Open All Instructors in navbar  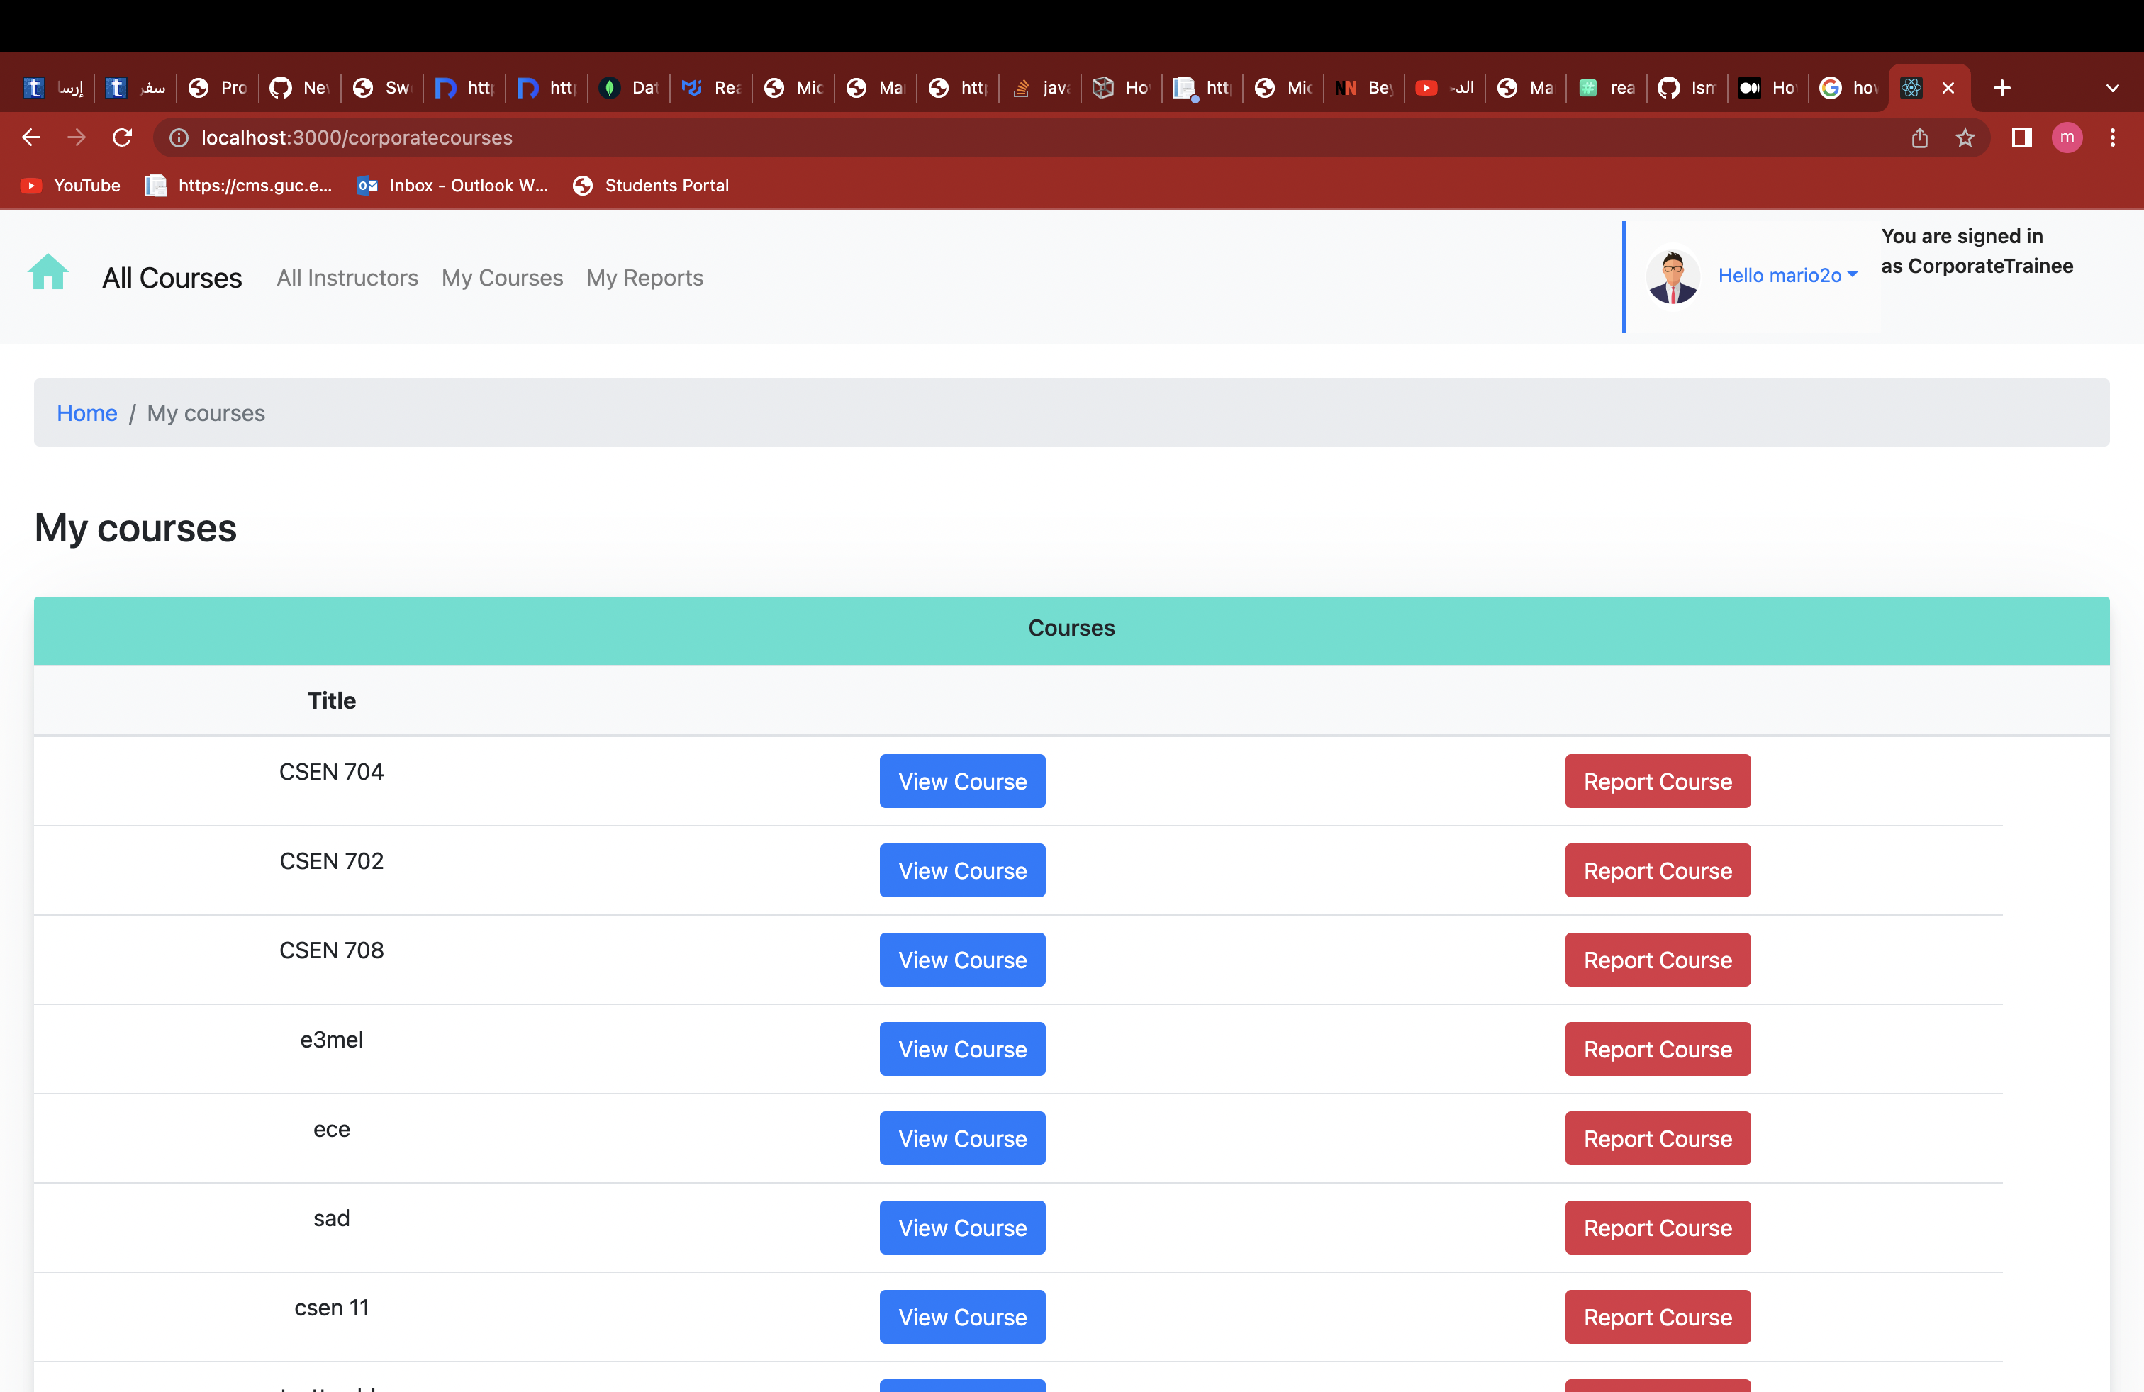click(347, 277)
